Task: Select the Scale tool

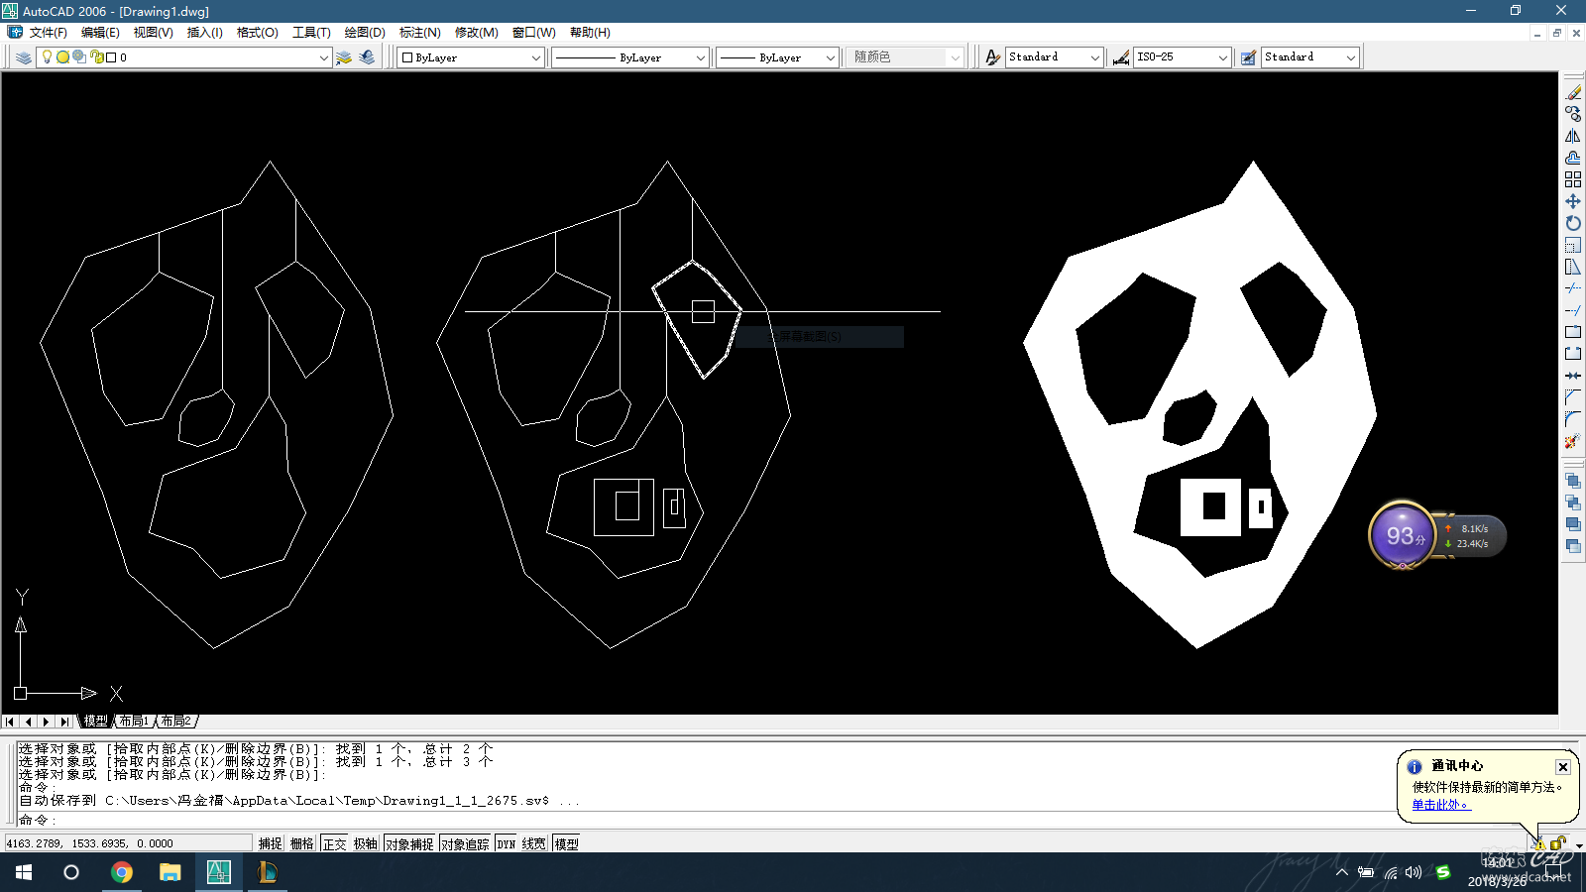Action: tap(1573, 245)
